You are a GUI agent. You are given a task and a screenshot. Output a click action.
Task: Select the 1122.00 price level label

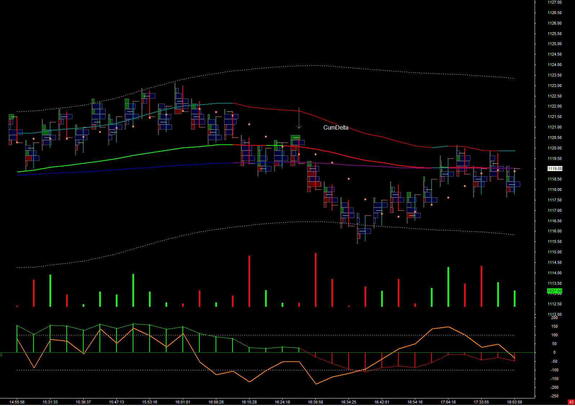554,106
